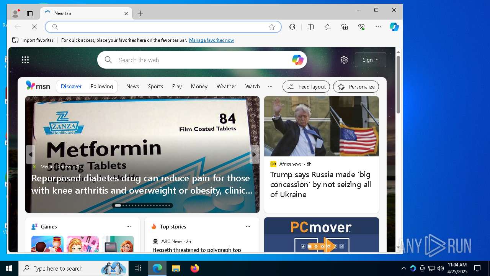Open tab actions menu icon

(x=30, y=13)
